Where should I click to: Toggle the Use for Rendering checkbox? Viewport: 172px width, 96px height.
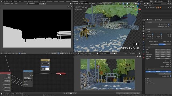click(169, 25)
